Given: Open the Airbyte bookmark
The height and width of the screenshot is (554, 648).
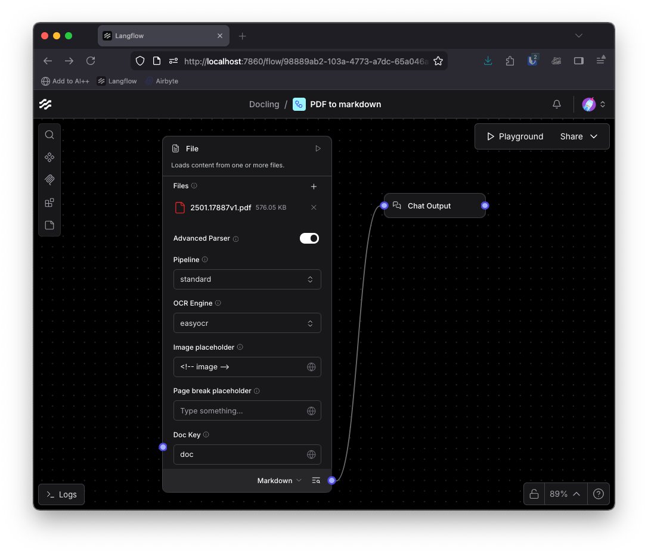Looking at the screenshot, I should (162, 82).
